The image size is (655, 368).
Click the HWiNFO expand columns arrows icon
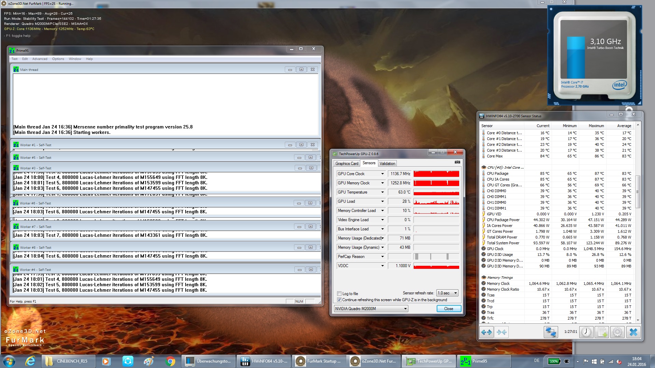(486, 332)
